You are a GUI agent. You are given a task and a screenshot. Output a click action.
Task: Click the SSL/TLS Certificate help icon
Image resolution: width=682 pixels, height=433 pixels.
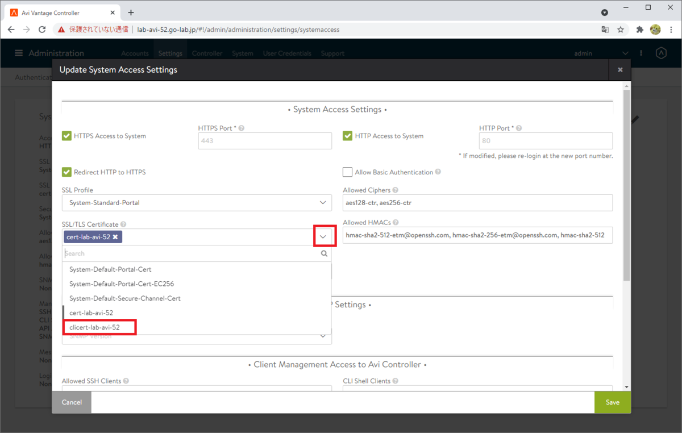point(123,224)
